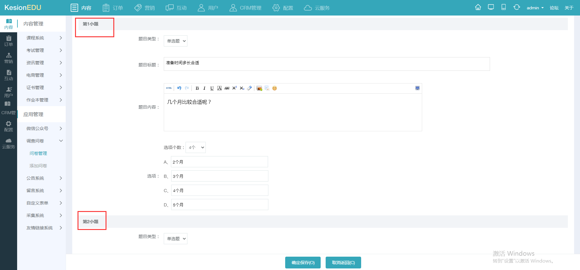Viewport: 580px width, 270px height.
Task: Toggle bold formatting
Action: [x=197, y=88]
